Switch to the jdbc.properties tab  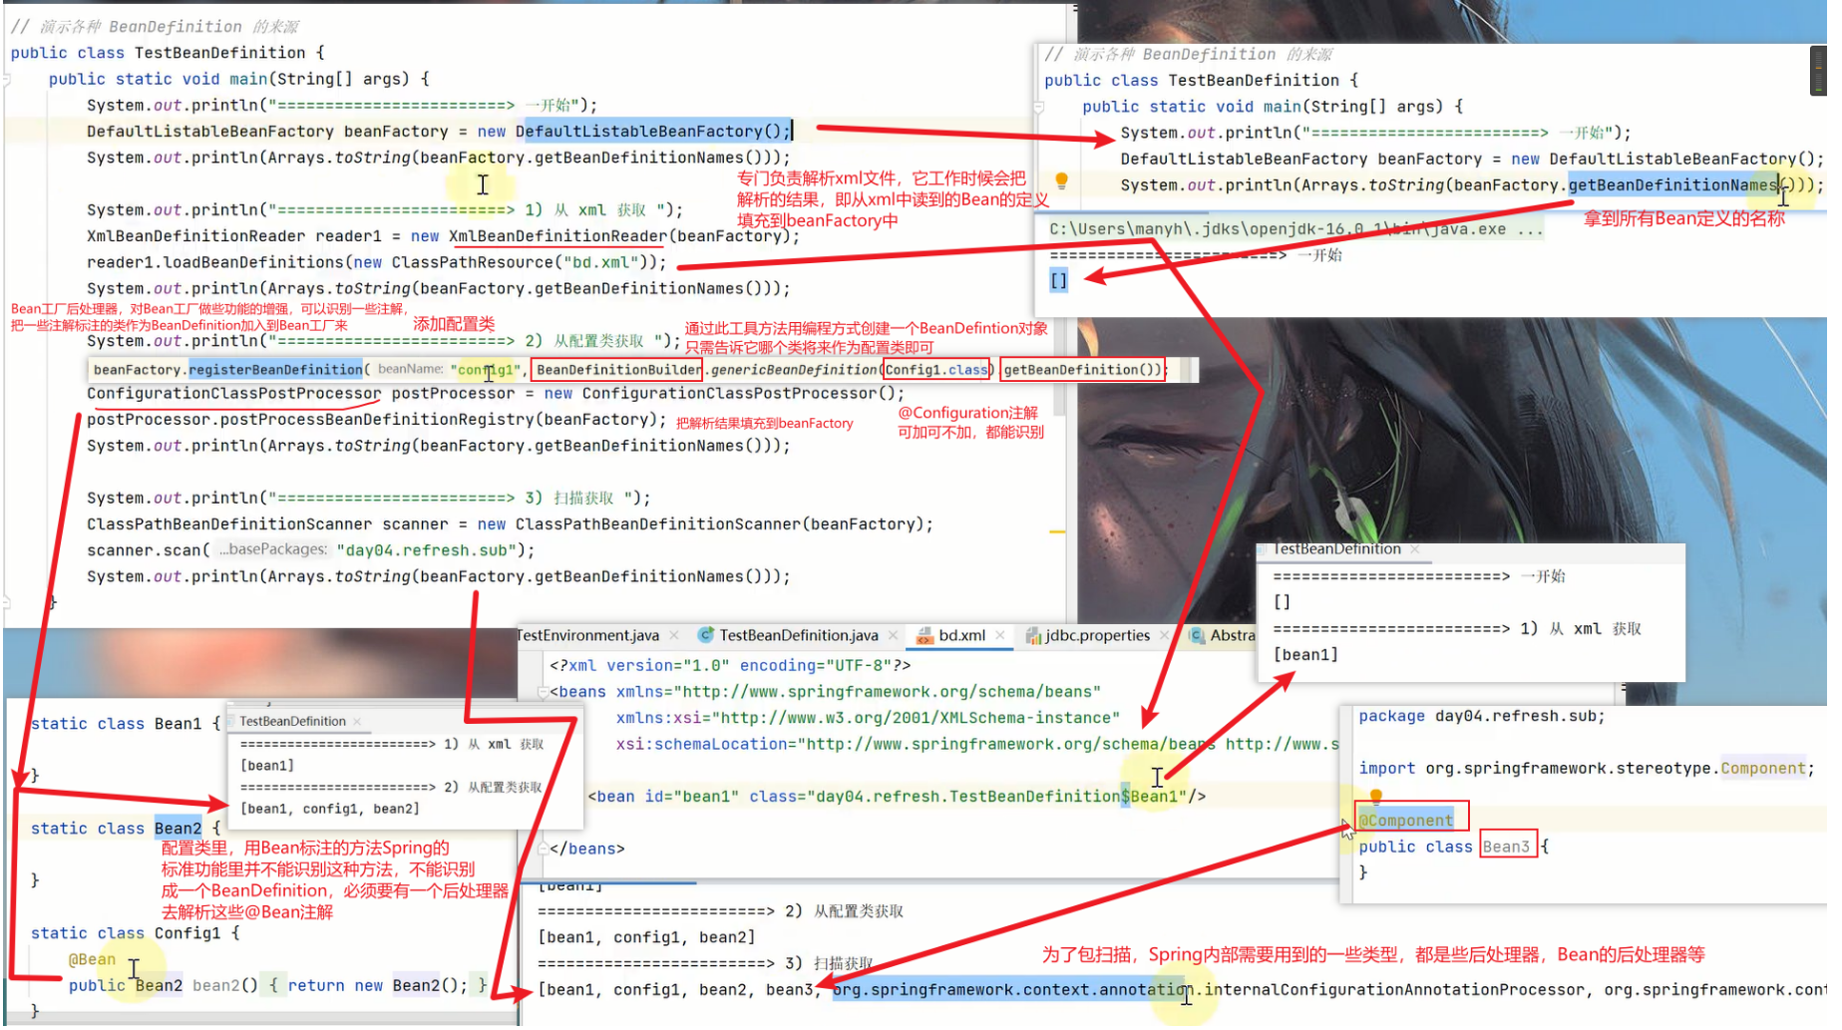[1097, 636]
